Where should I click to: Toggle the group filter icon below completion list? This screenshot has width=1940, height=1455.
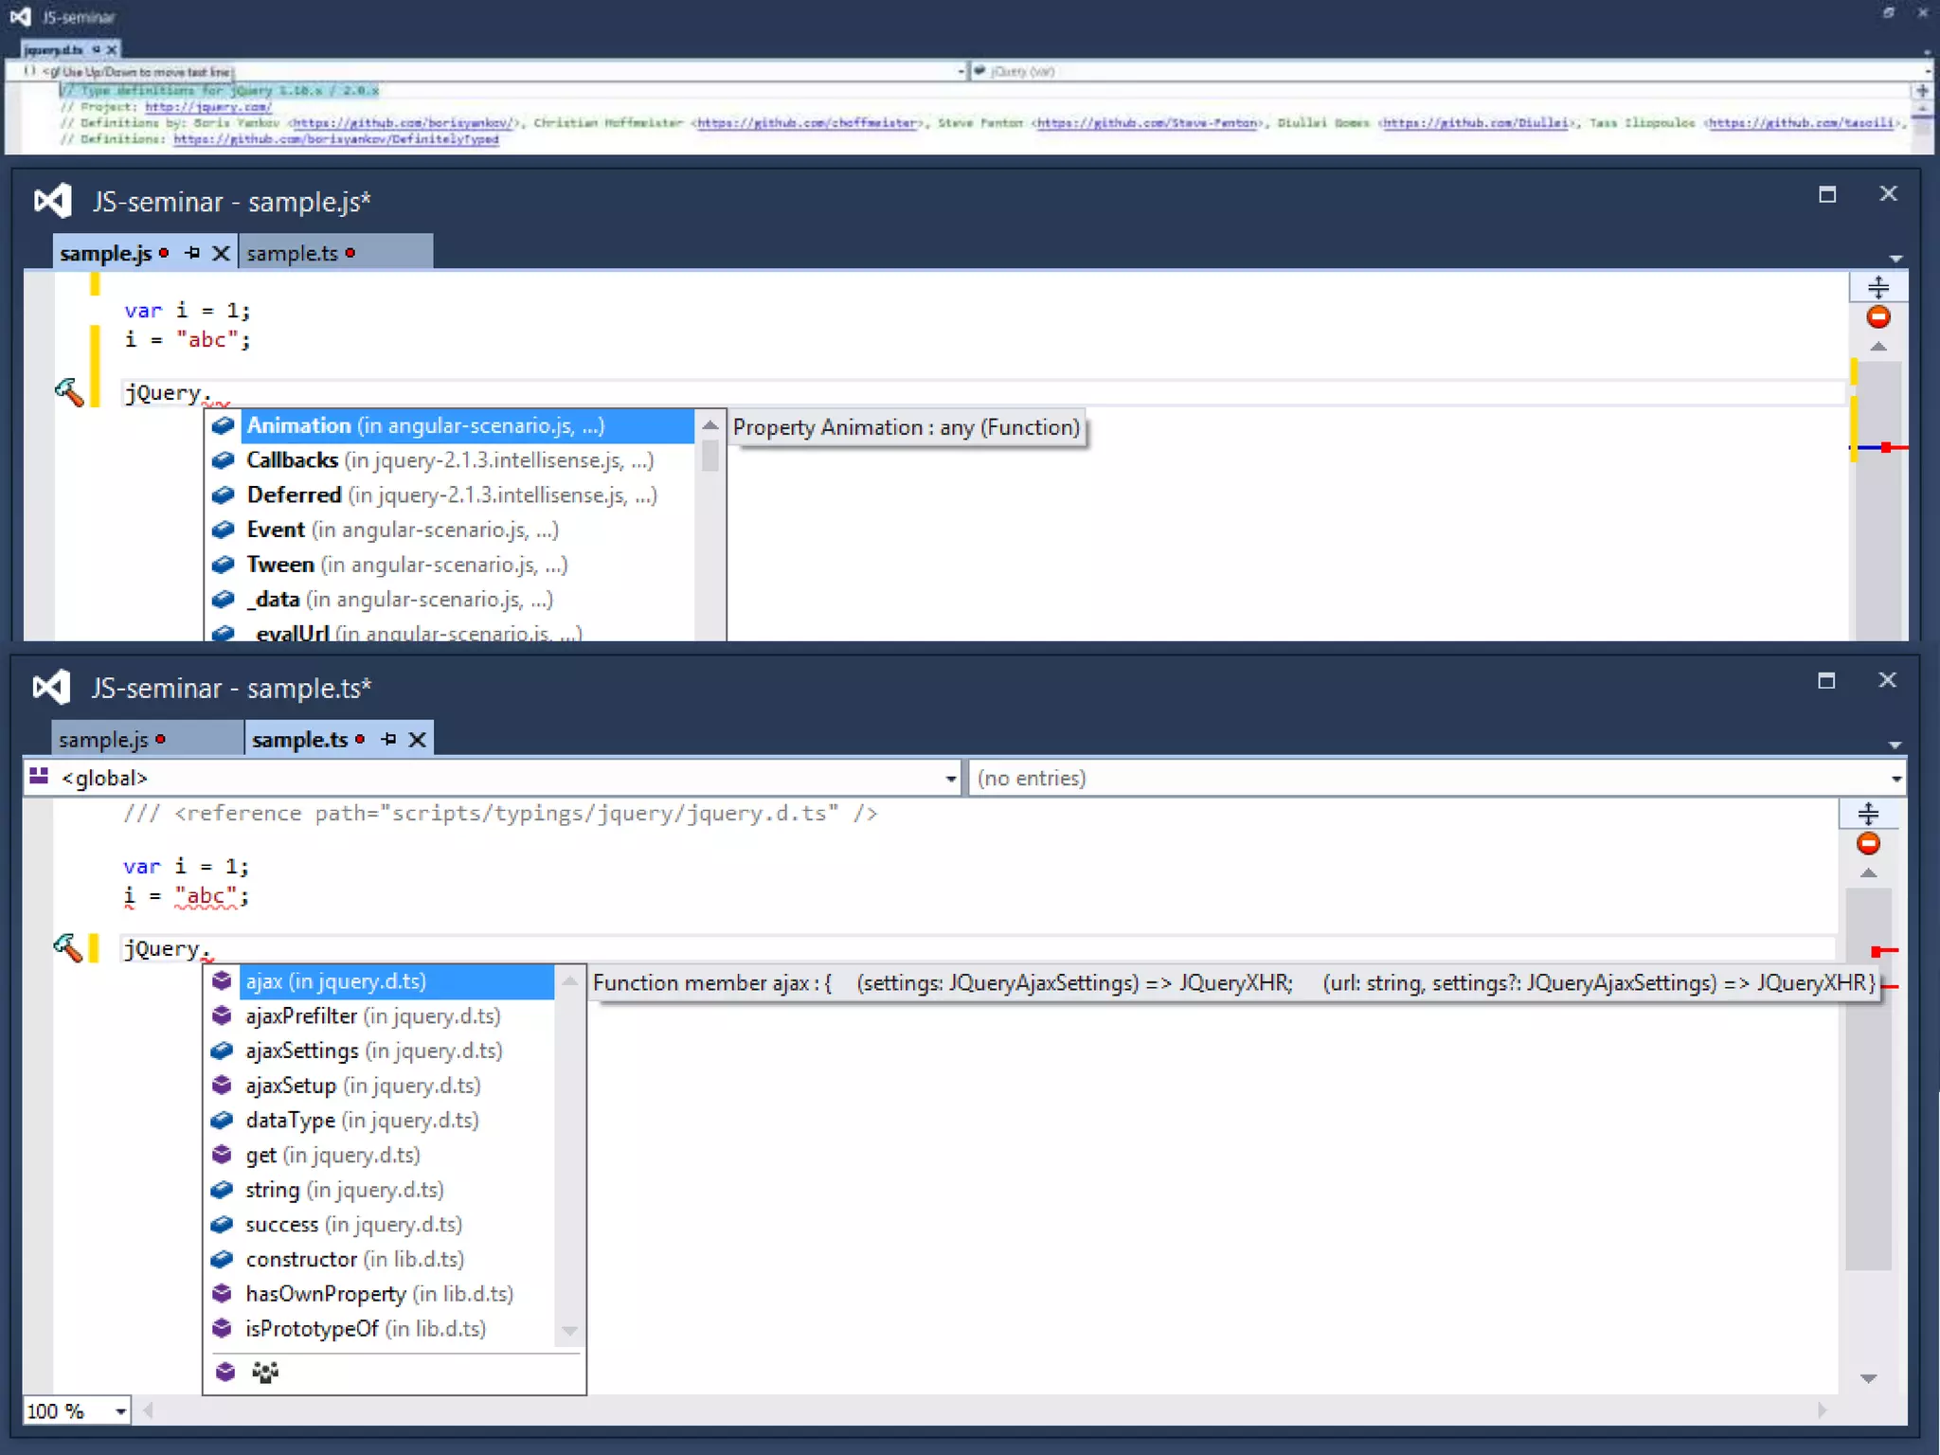[265, 1372]
